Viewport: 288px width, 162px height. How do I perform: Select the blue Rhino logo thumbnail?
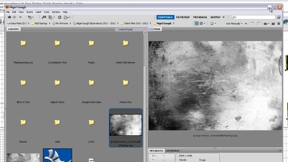[58, 155]
